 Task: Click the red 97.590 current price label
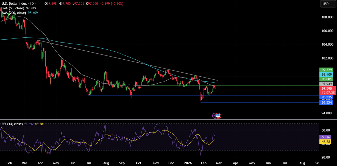coord(327,89)
